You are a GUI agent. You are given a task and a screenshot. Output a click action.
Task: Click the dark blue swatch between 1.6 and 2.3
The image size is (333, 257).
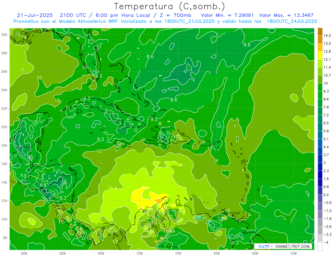point(320,175)
